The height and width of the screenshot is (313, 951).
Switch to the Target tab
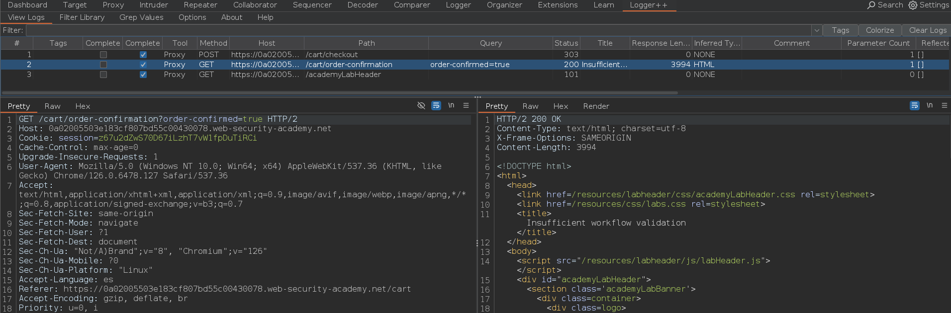tap(75, 5)
